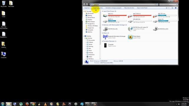Select the HD-LBU3 drive icon
Screen dimensions: 189x106
pos(130,21)
